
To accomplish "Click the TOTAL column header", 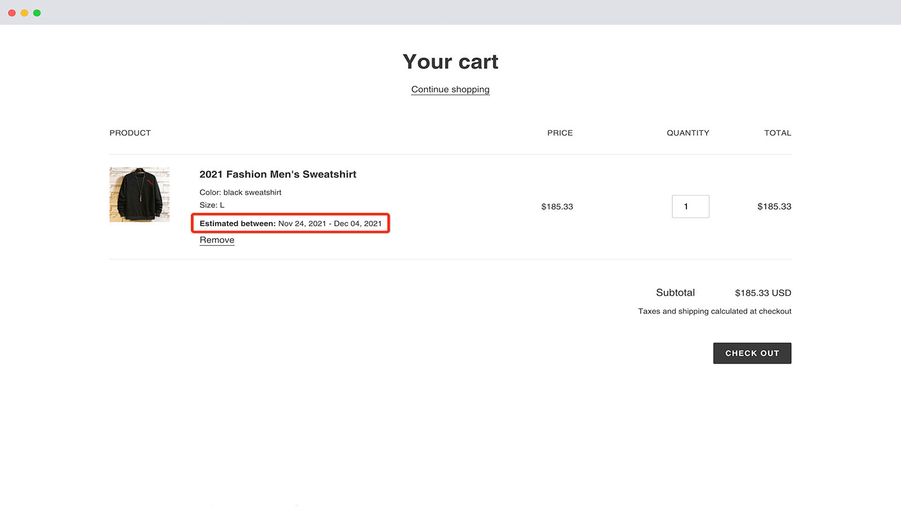I will 778,133.
